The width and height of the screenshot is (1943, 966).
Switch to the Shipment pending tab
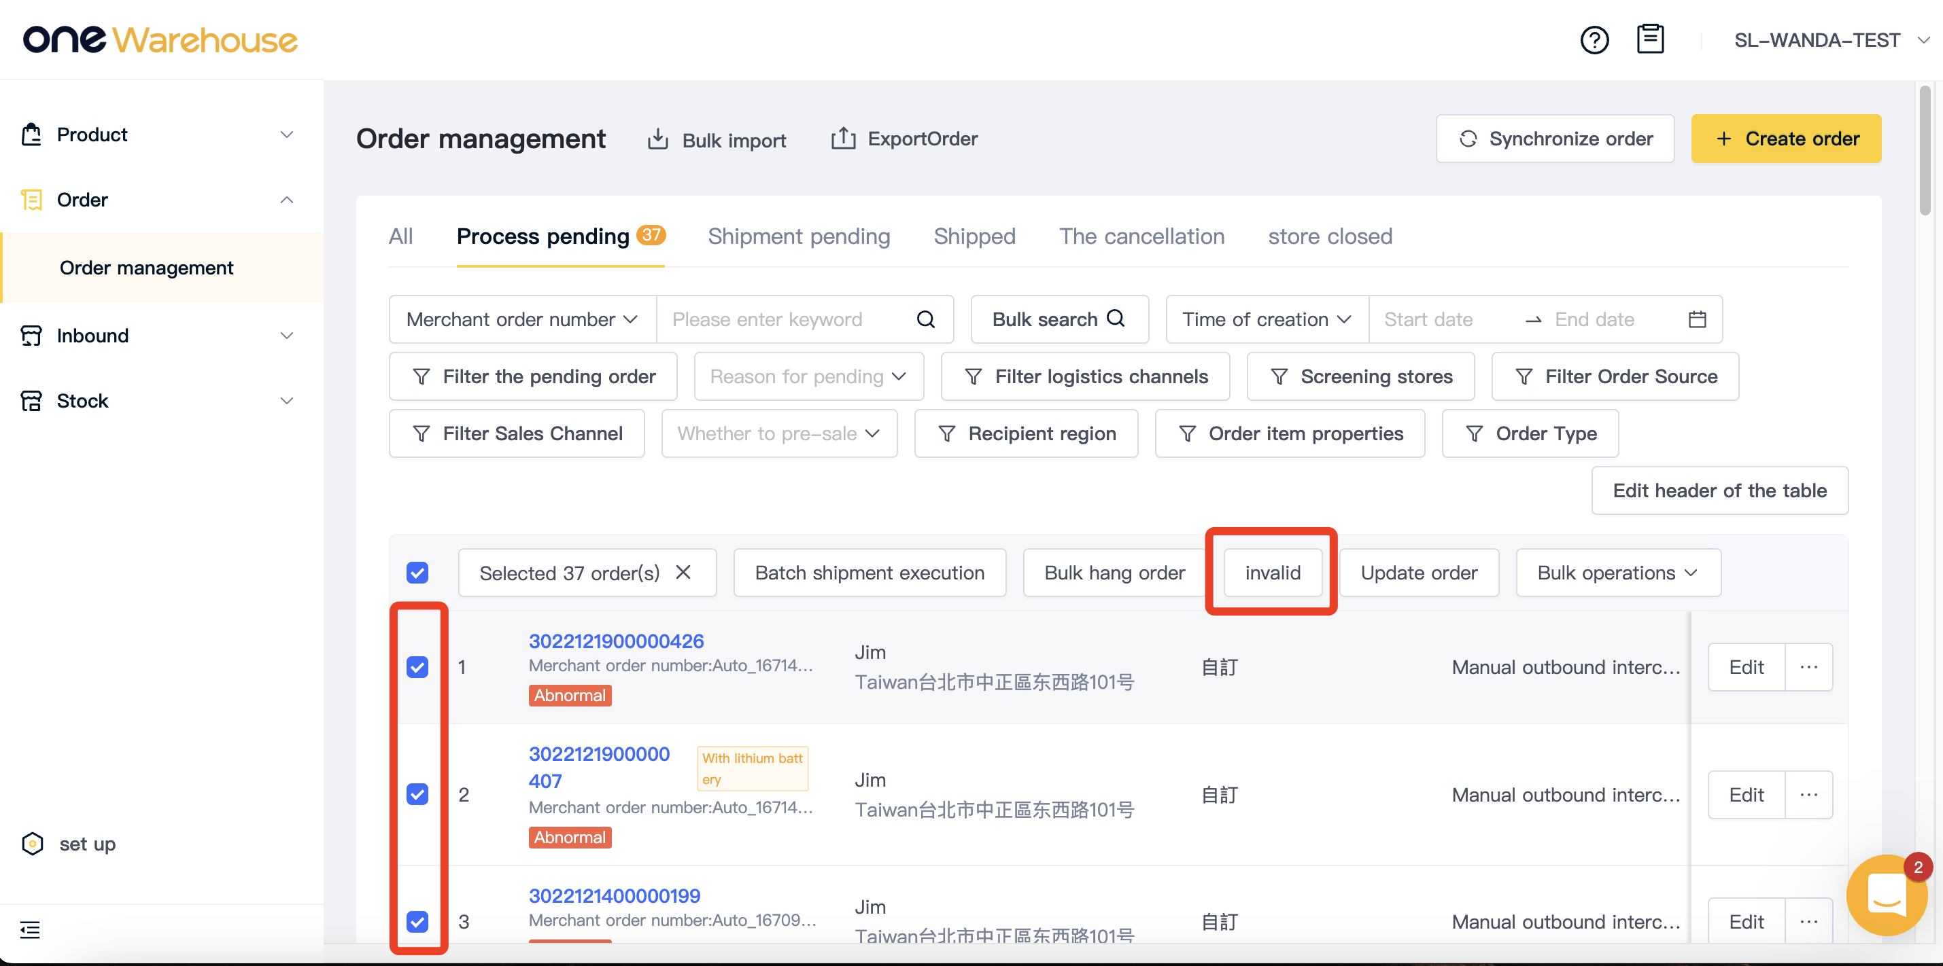point(799,236)
